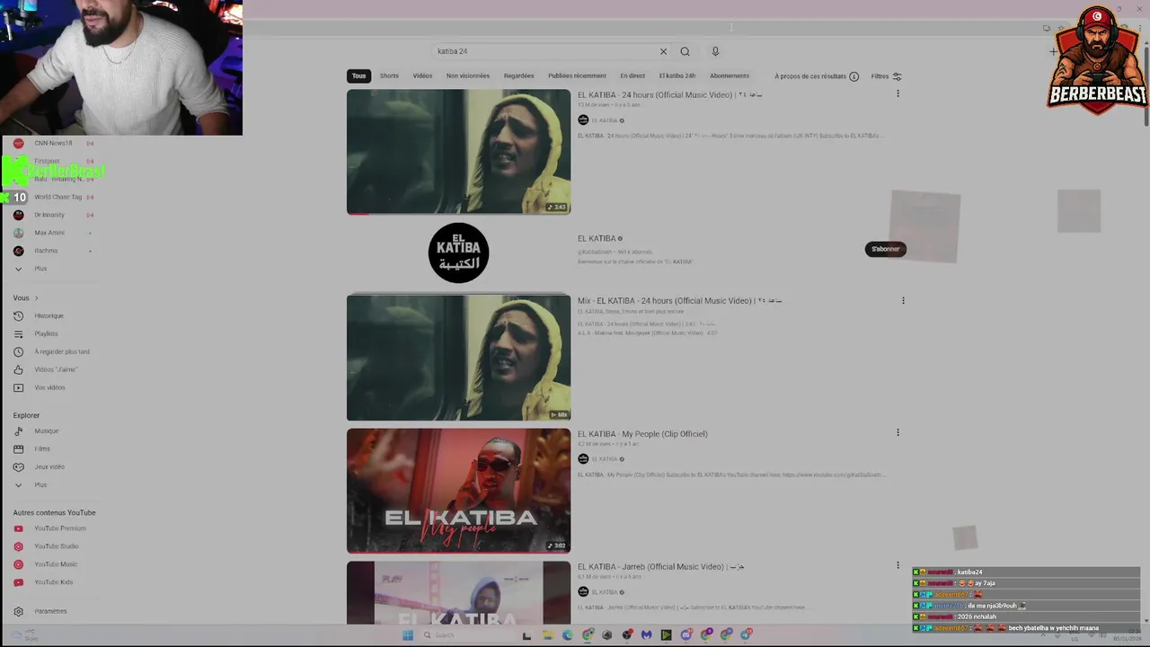This screenshot has width=1150, height=647.
Task: Open File Explorer from the taskbar
Action: click(x=547, y=635)
